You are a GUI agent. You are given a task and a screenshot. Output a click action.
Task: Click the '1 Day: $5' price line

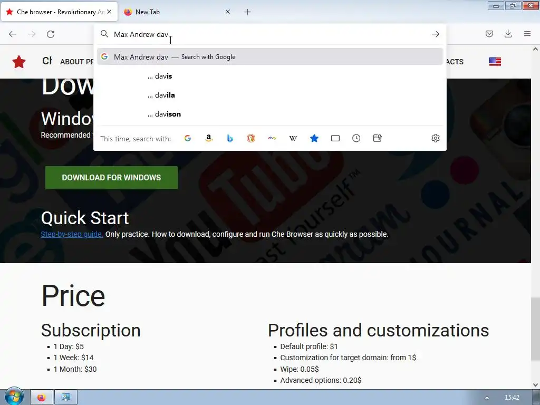coord(69,346)
